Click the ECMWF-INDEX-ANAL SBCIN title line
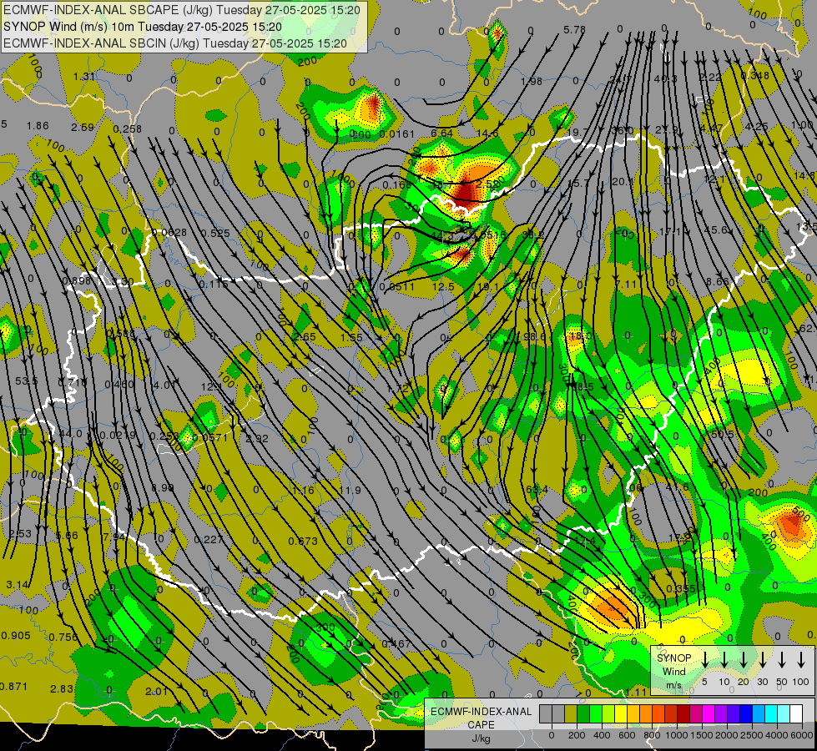 point(175,43)
